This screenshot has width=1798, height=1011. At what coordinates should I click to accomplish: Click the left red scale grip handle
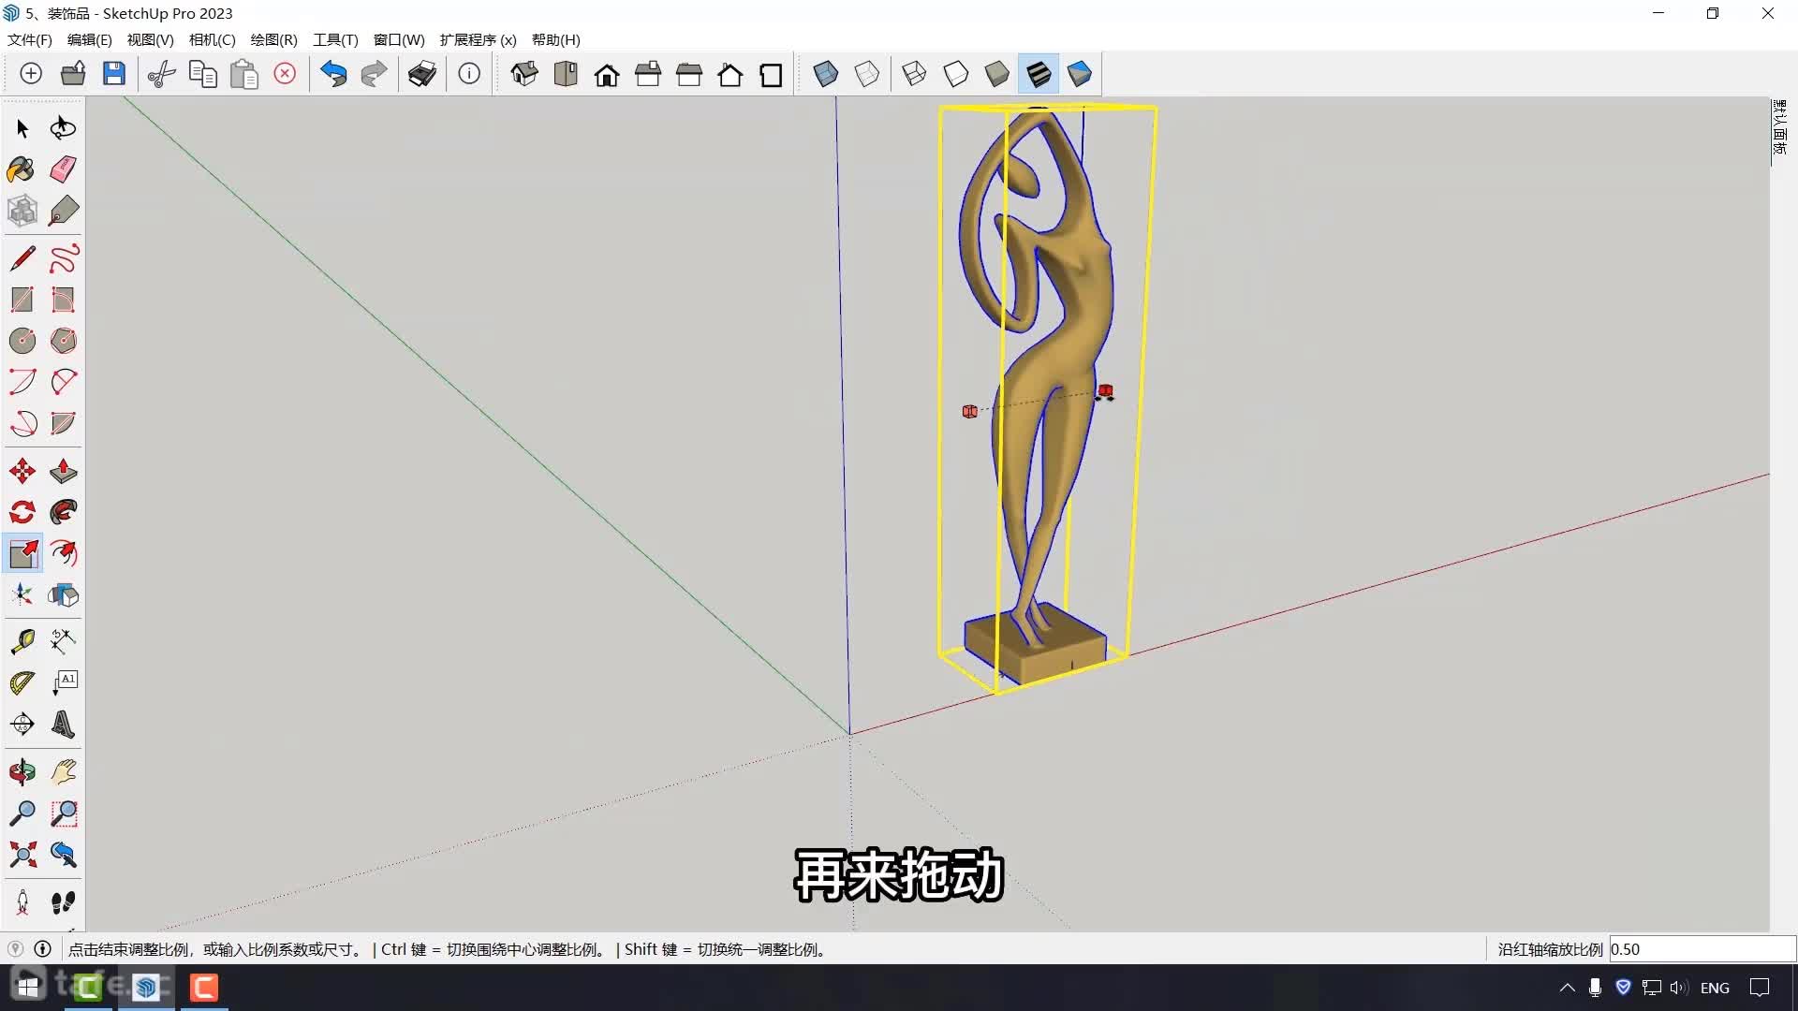point(970,412)
